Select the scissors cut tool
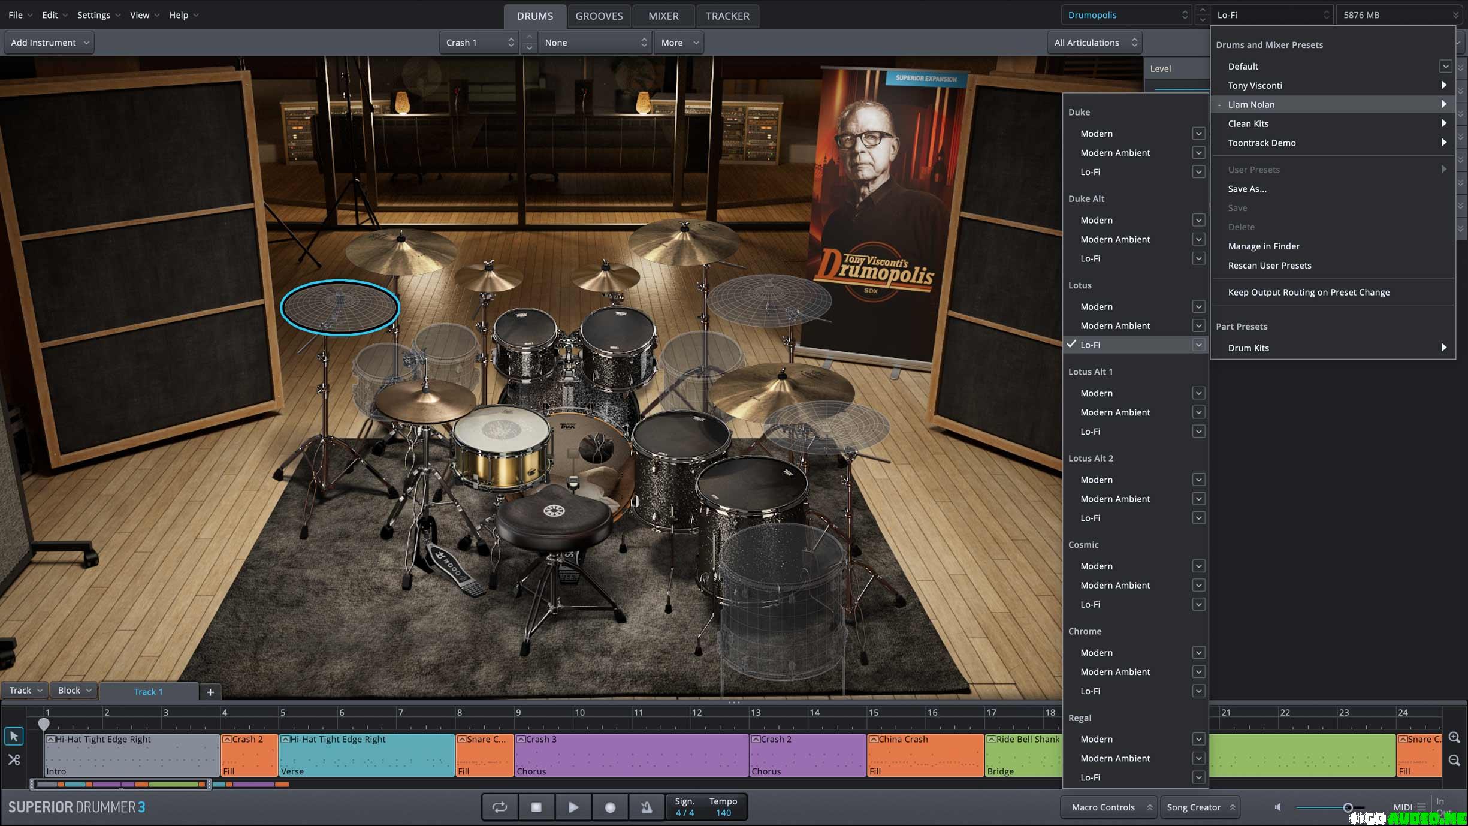Screen dimensions: 1468x826 tap(14, 760)
